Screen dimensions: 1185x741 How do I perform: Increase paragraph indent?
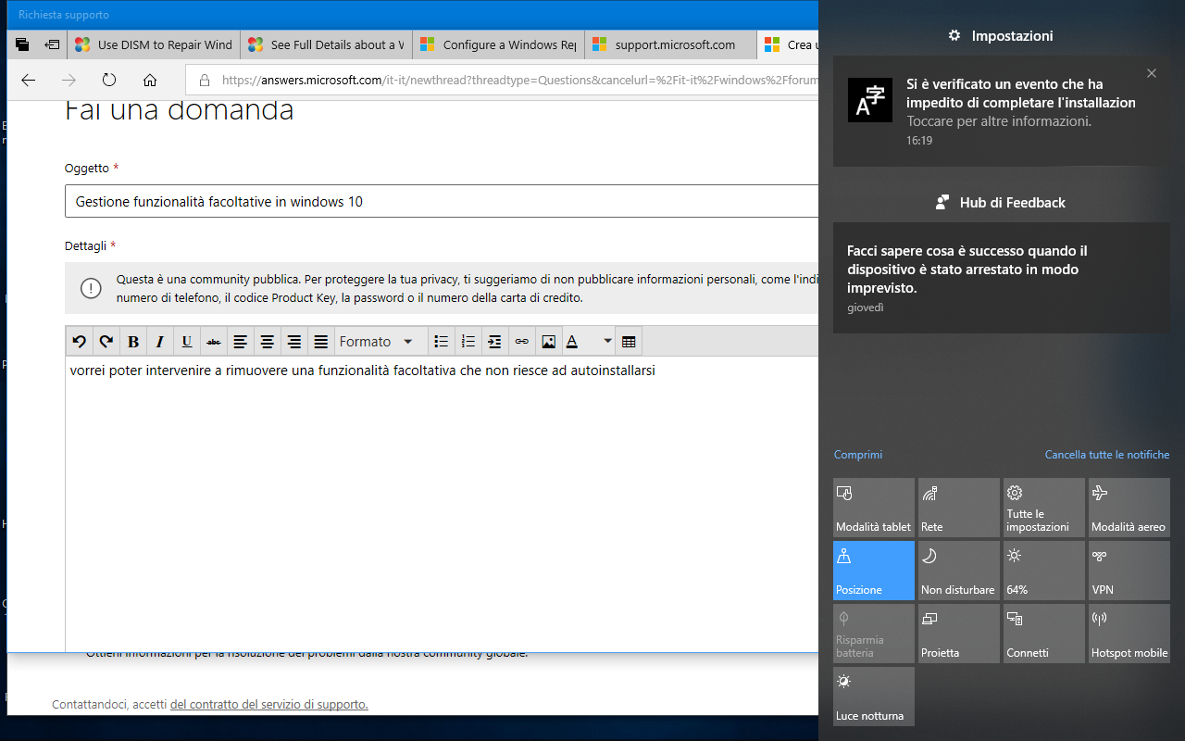click(x=495, y=342)
